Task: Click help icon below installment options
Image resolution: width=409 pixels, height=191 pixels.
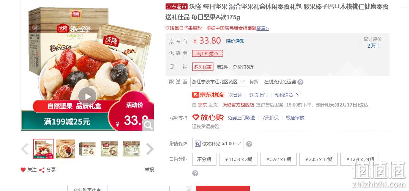Action: pyautogui.click(x=195, y=173)
